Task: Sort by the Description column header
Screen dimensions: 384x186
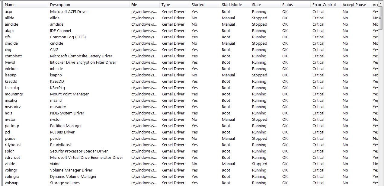Action: click(89, 5)
